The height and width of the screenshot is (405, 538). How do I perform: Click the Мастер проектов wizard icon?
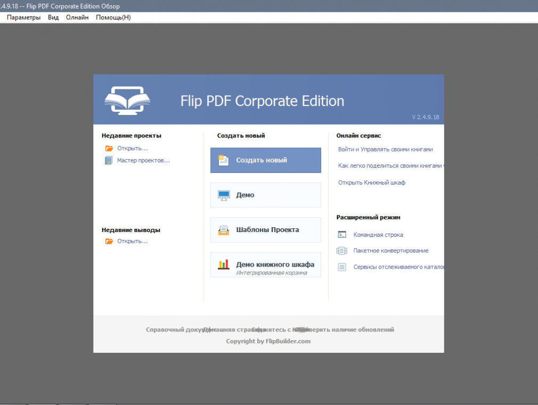[x=109, y=161]
